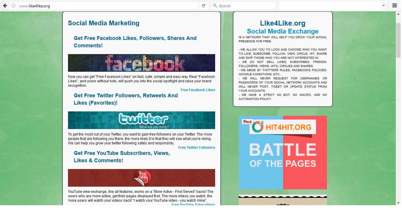402x214 pixels.
Task: Open the hamburger menu in the browser
Action: pyautogui.click(x=395, y=6)
